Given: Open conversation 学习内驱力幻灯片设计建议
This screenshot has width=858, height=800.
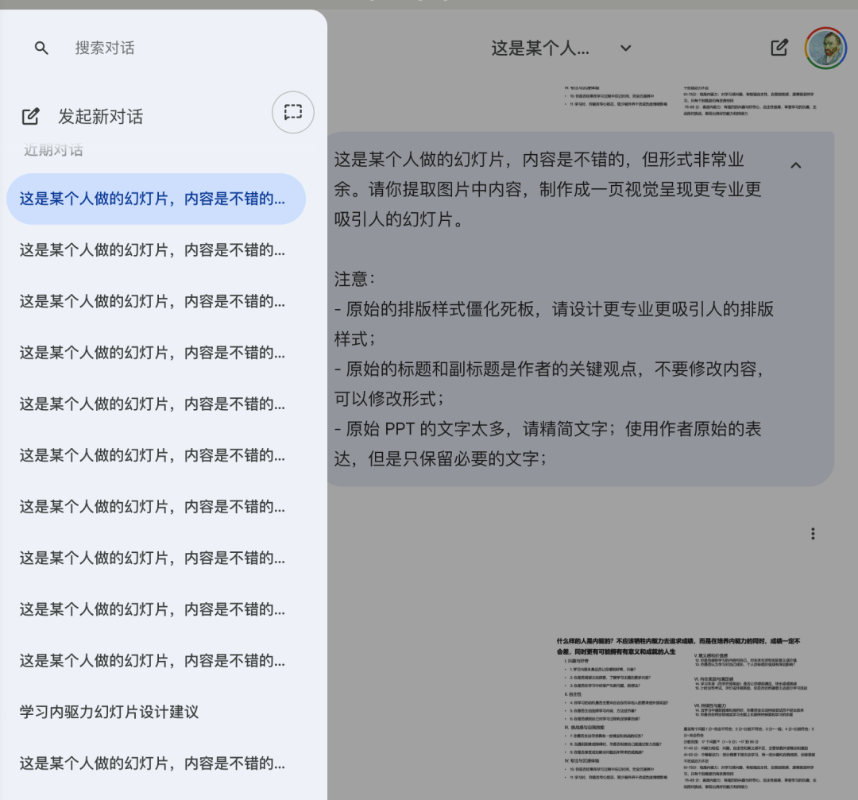Looking at the screenshot, I should click(109, 712).
